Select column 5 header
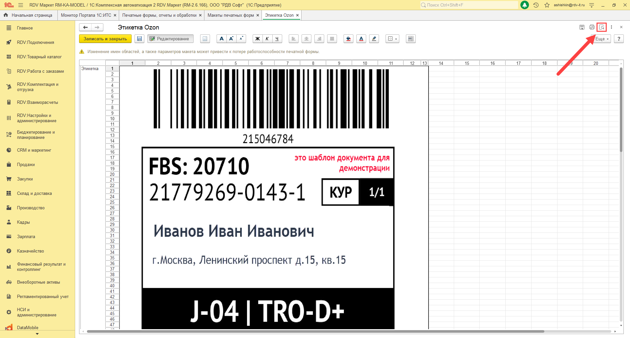 click(236, 63)
